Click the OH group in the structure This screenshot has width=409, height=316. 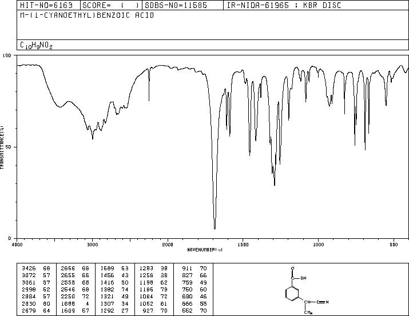[303, 278]
